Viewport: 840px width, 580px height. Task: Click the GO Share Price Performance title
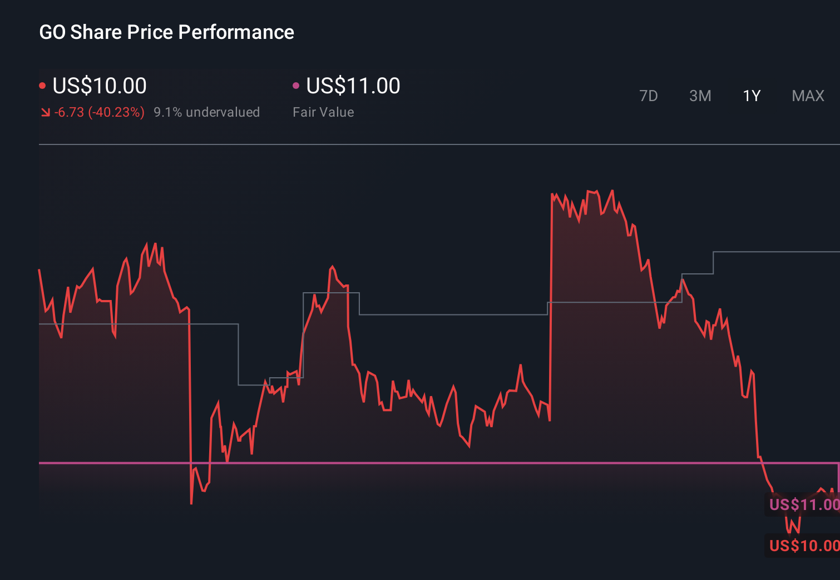click(x=166, y=32)
